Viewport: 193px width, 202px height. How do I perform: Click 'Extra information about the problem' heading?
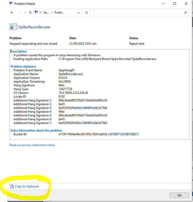(x=36, y=130)
